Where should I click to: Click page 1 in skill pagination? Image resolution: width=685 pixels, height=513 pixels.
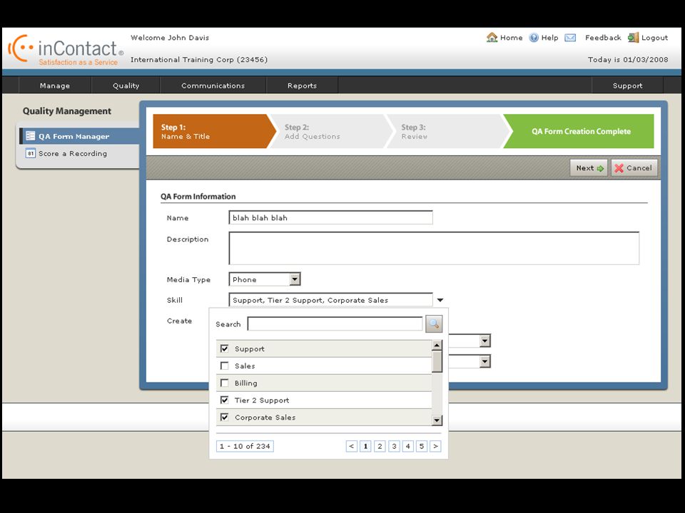(x=365, y=446)
